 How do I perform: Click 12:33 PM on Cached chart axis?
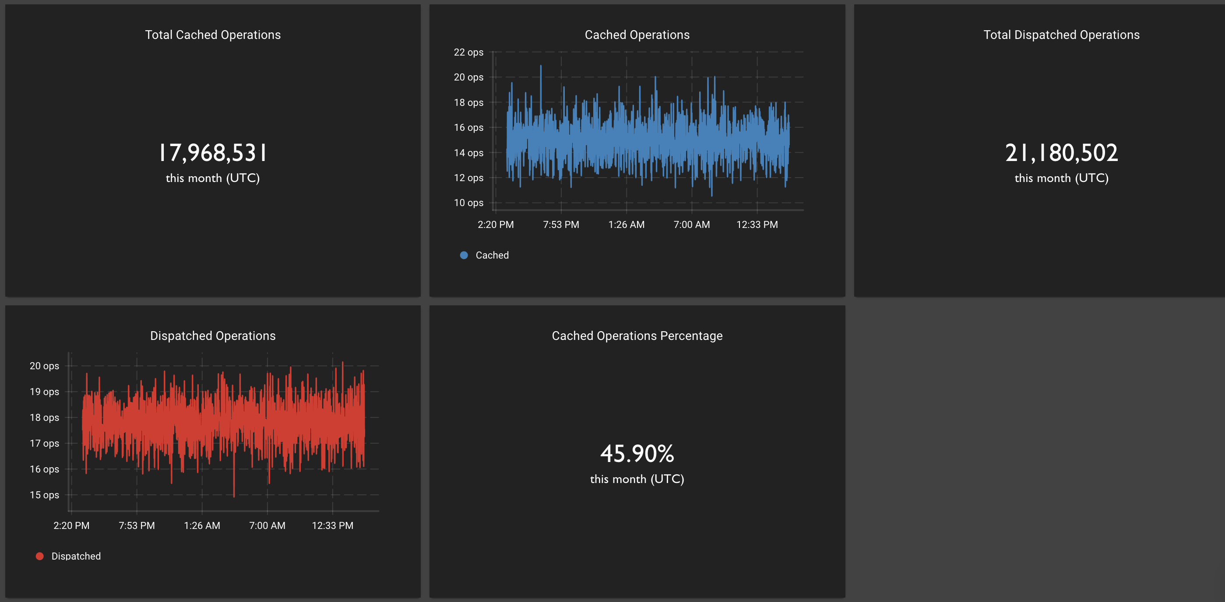coord(757,225)
